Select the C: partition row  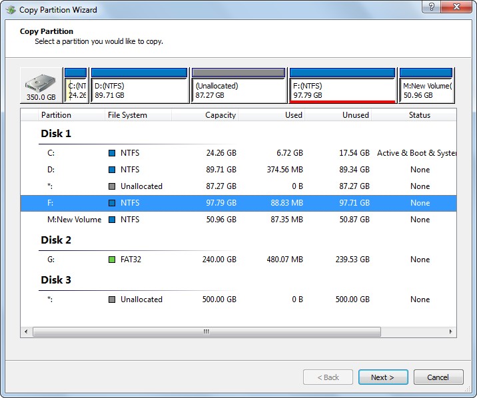click(238, 153)
